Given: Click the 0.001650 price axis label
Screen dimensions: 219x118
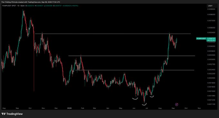Looking at the screenshot, I should [x=211, y=87].
